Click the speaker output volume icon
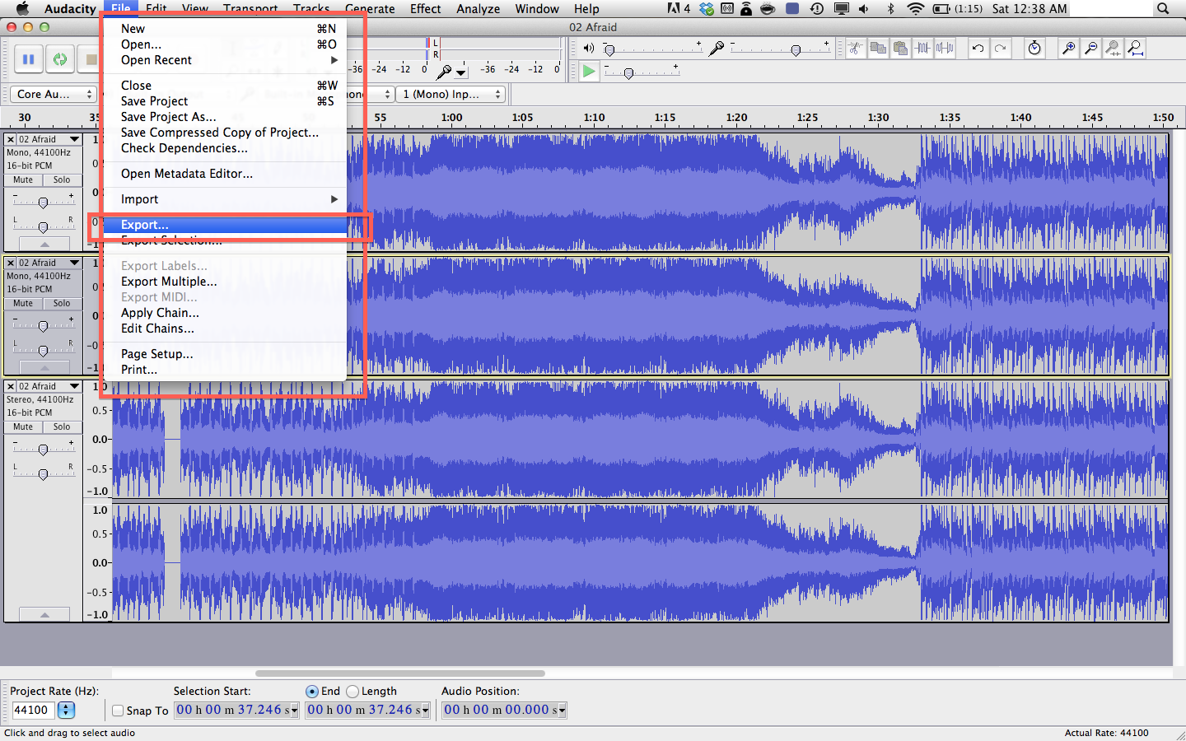Screen dimensions: 1186x741 [589, 49]
